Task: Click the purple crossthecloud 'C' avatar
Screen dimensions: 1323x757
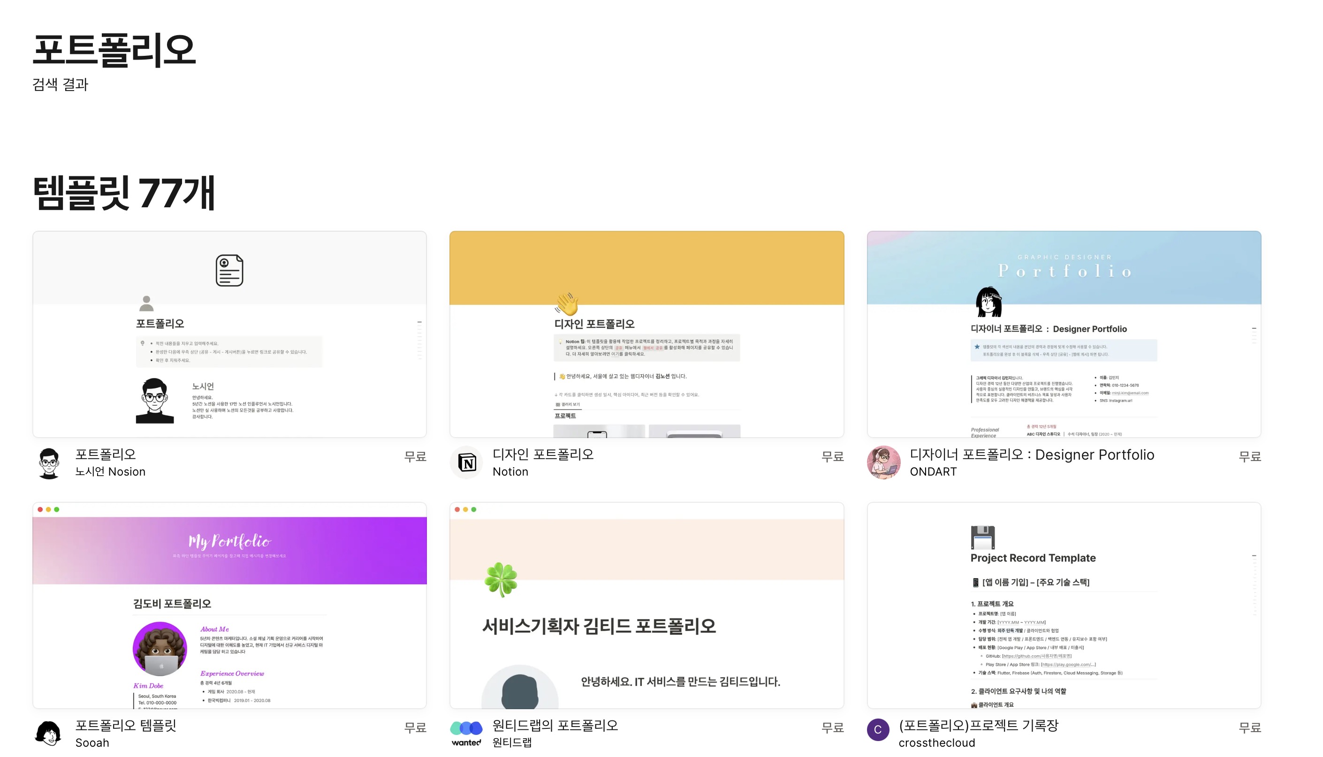Action: (878, 729)
